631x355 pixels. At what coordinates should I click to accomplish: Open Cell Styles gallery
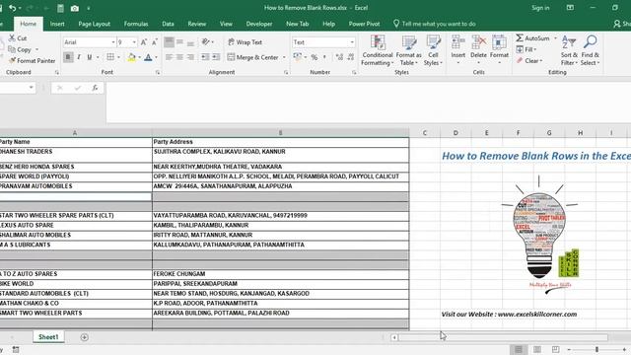[433, 50]
